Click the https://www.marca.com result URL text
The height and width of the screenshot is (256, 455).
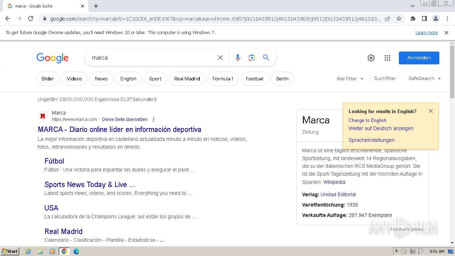pyautogui.click(x=74, y=119)
